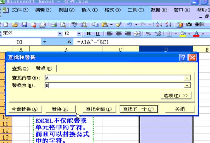This screenshot has width=210, height=143.
Task: Select the 替换(P) tab
Action: click(x=44, y=68)
